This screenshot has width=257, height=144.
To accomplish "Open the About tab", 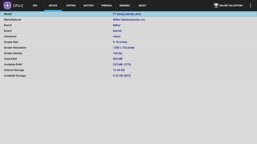I will point(142,6).
